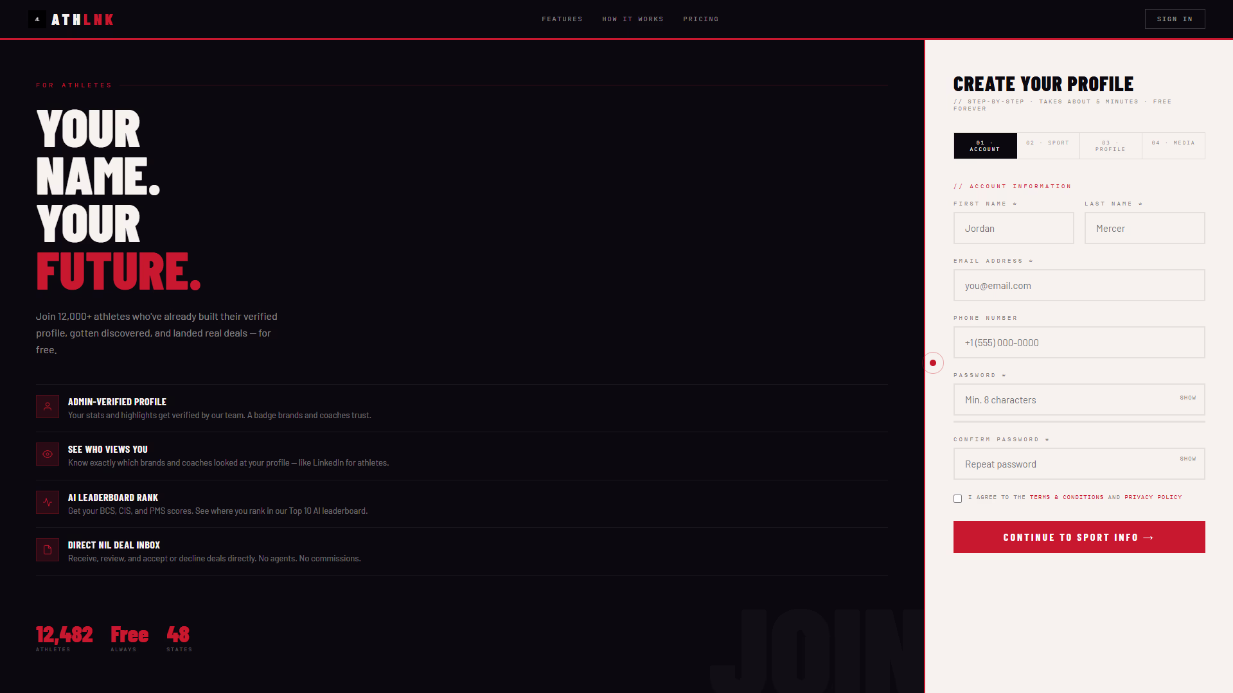
Task: Click the Direct NIL Deal Inbox heading
Action: 114,545
